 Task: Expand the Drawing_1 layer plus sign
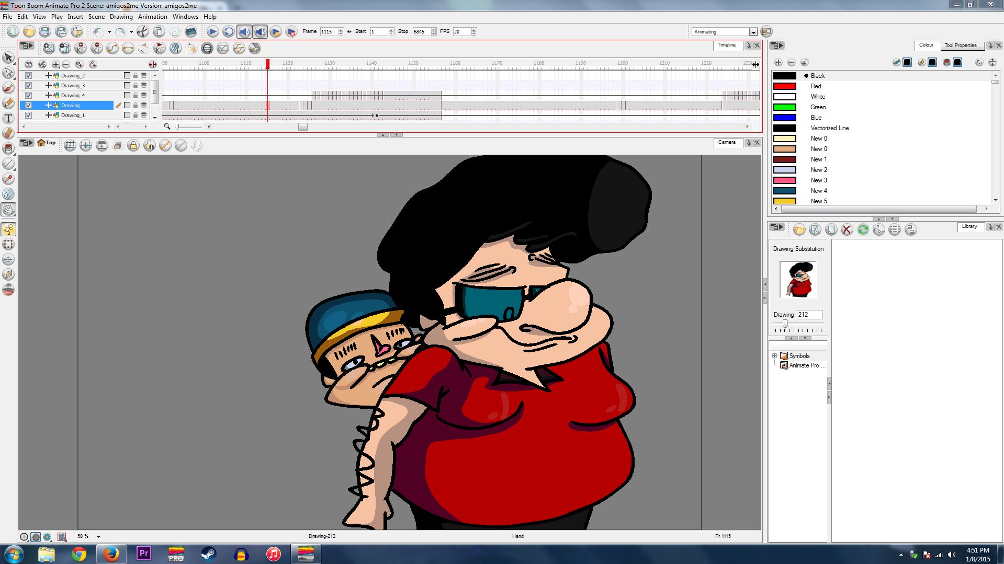(48, 115)
